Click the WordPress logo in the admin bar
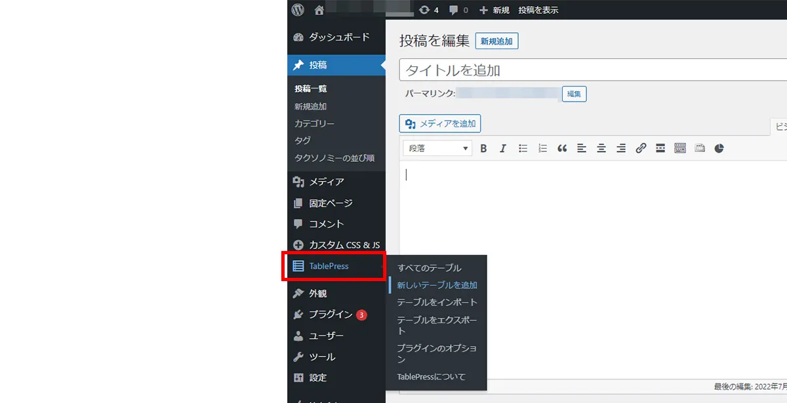 pyautogui.click(x=297, y=9)
